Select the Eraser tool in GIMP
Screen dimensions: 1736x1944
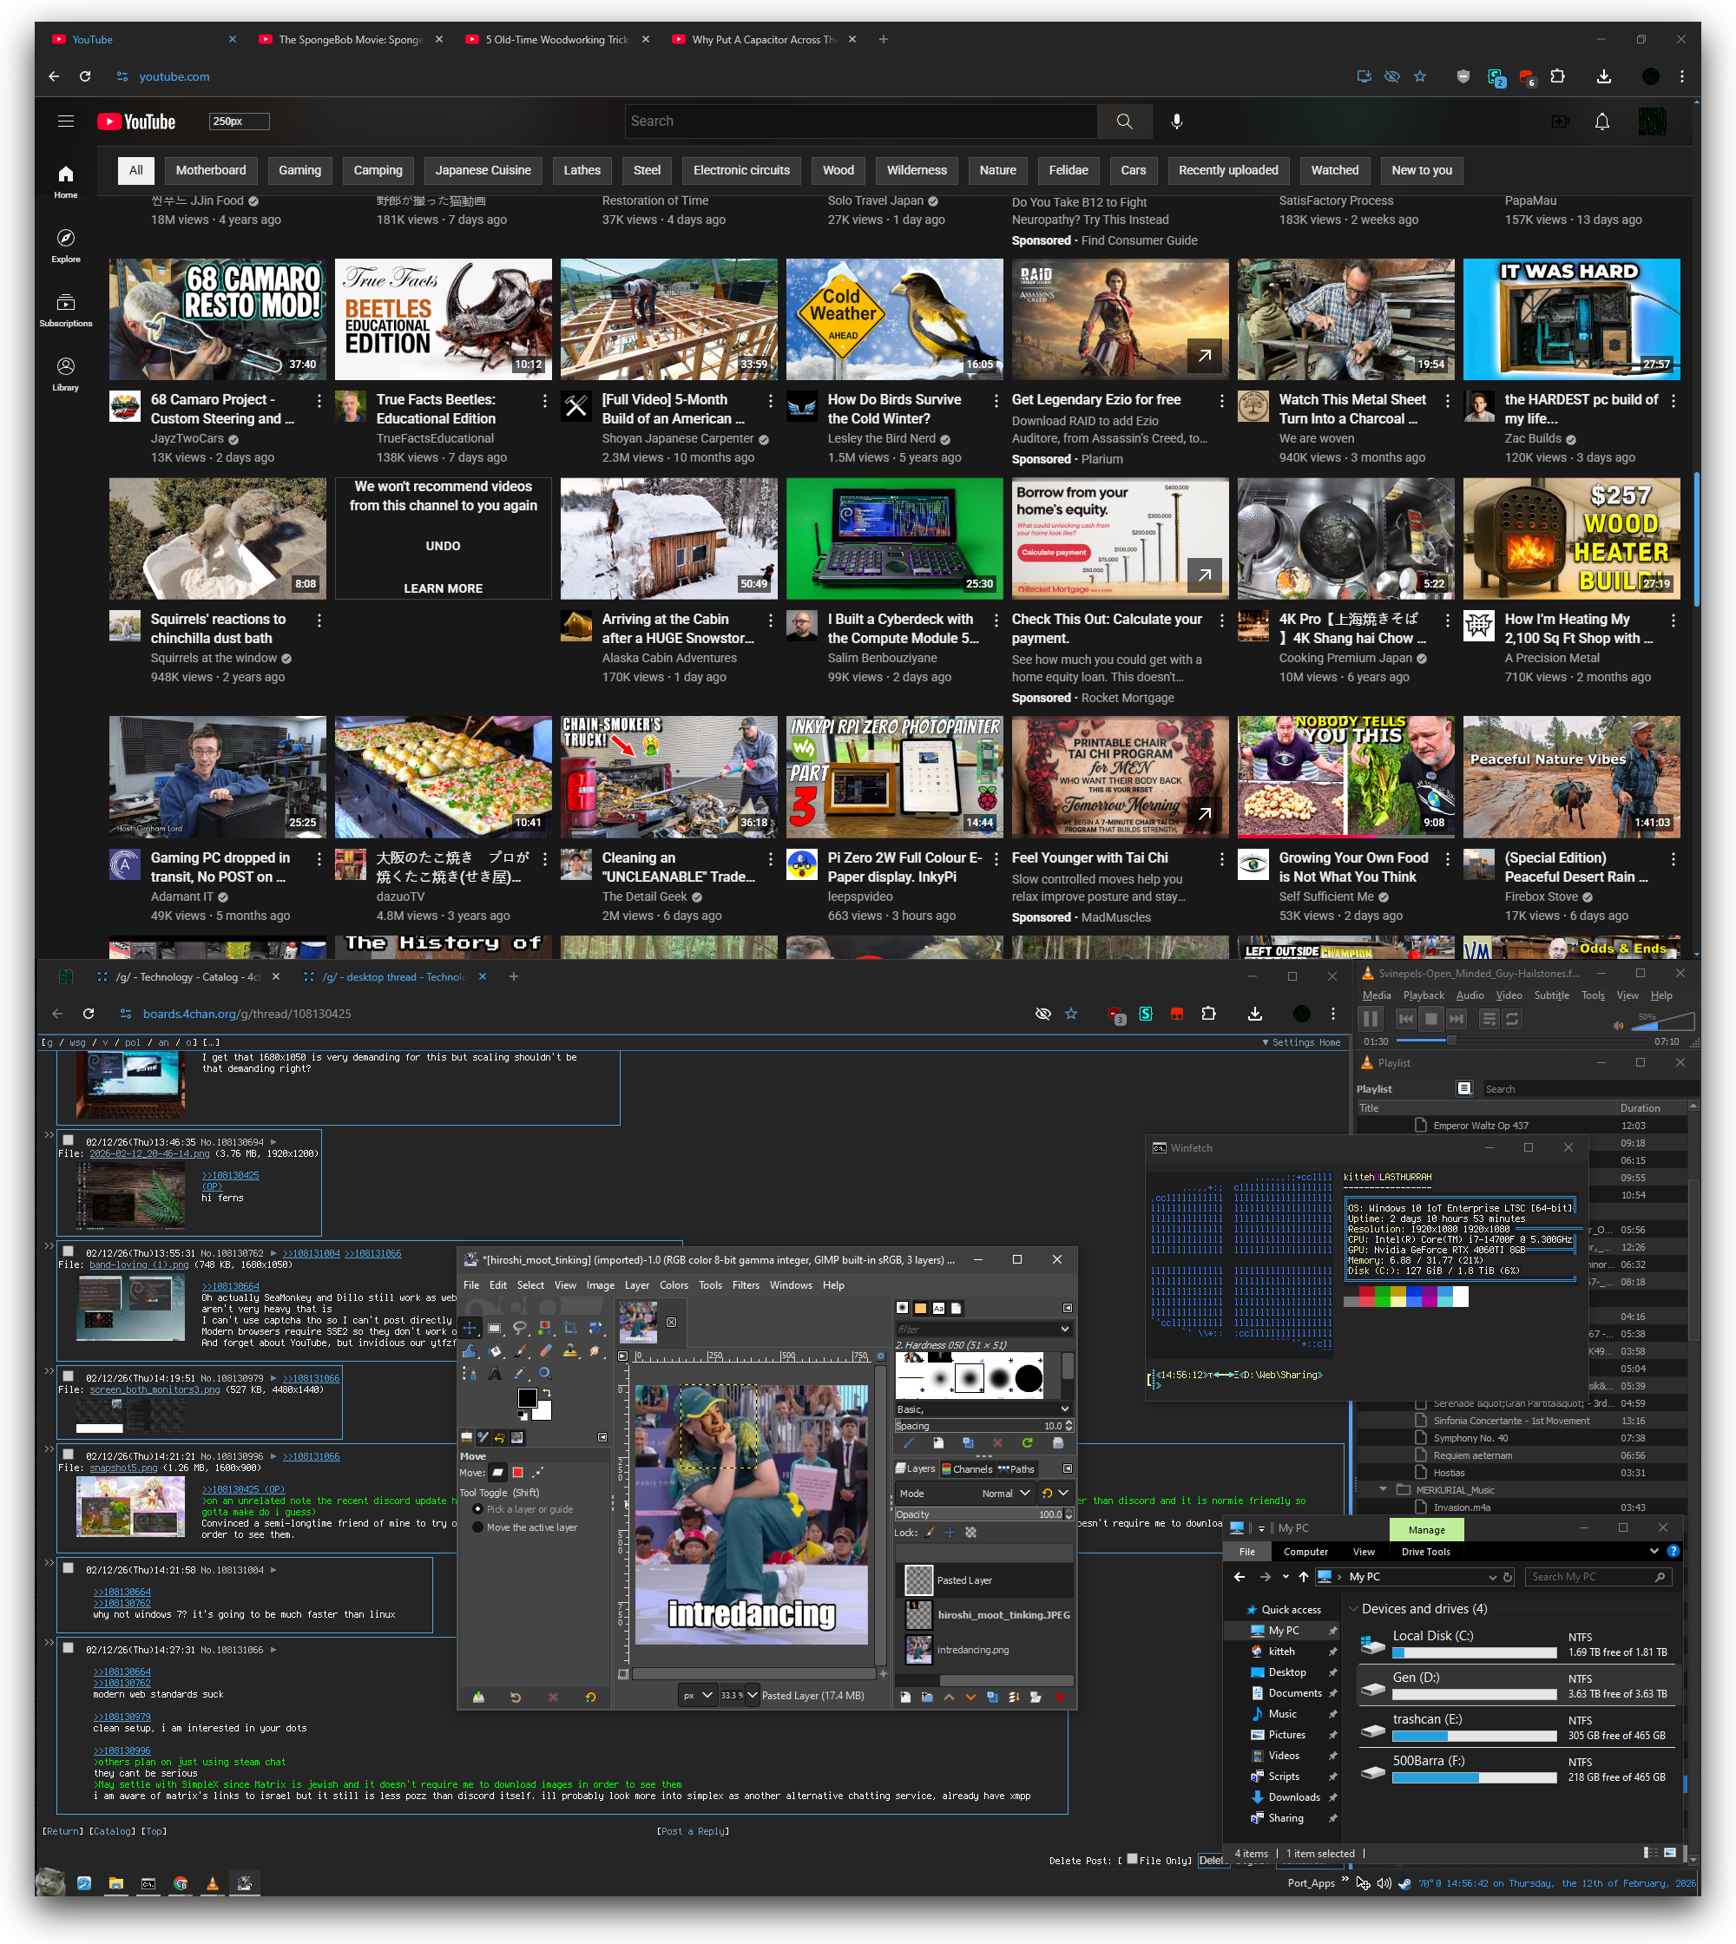pyautogui.click(x=546, y=1350)
